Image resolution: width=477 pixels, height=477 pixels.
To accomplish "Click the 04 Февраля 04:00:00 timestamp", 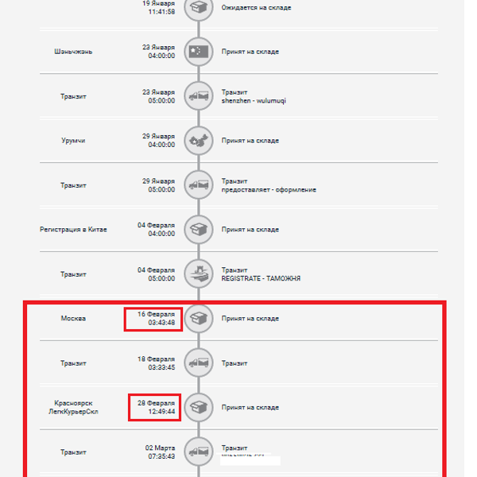I will pos(156,230).
